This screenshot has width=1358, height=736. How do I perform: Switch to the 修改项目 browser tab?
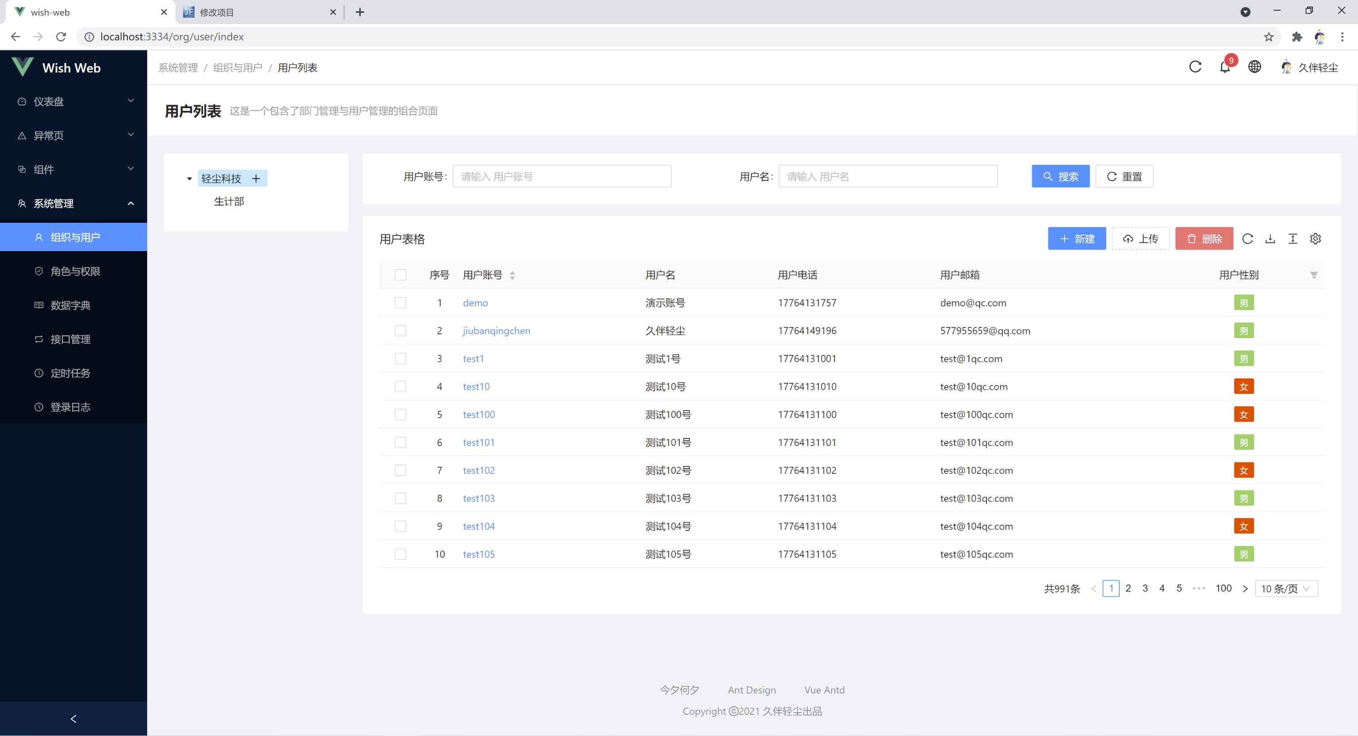(258, 12)
